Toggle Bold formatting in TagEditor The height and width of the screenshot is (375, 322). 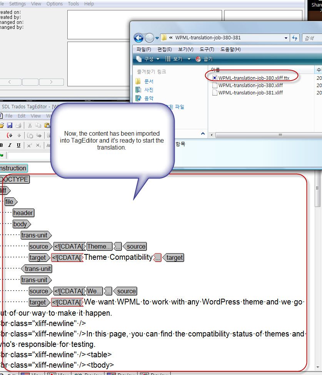pos(2,145)
